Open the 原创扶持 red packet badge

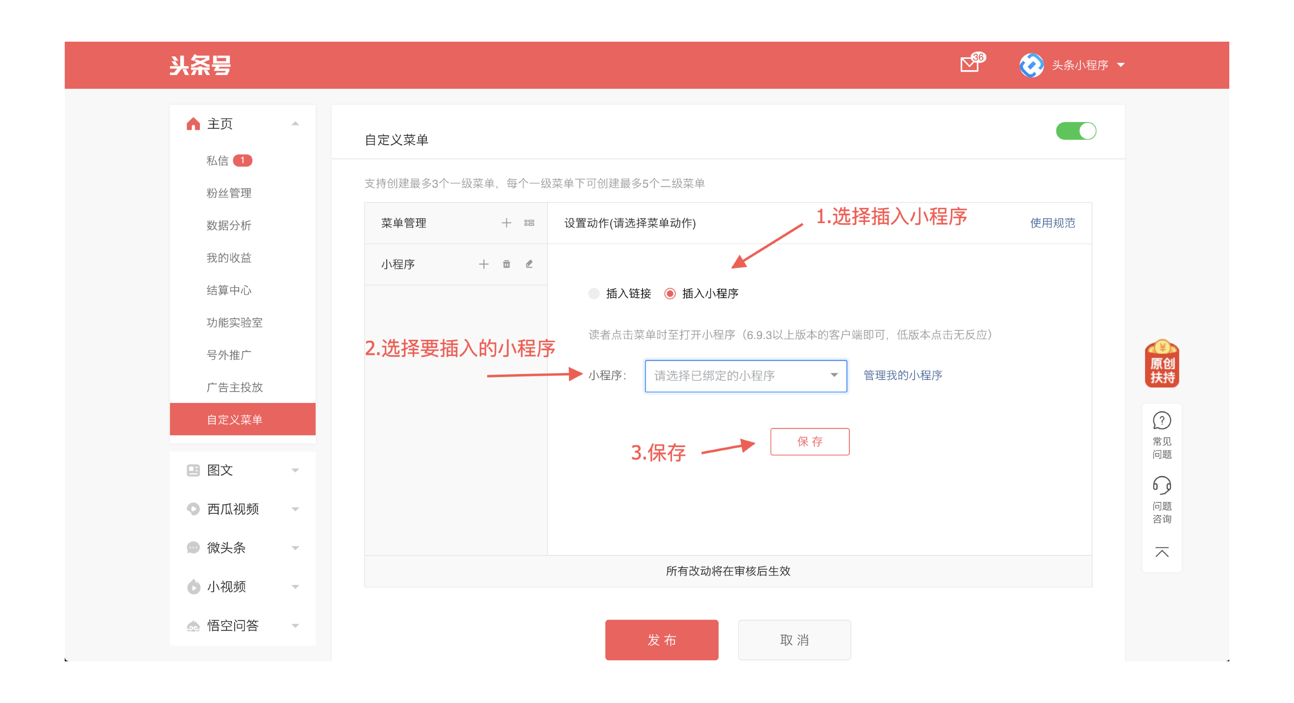(x=1161, y=363)
